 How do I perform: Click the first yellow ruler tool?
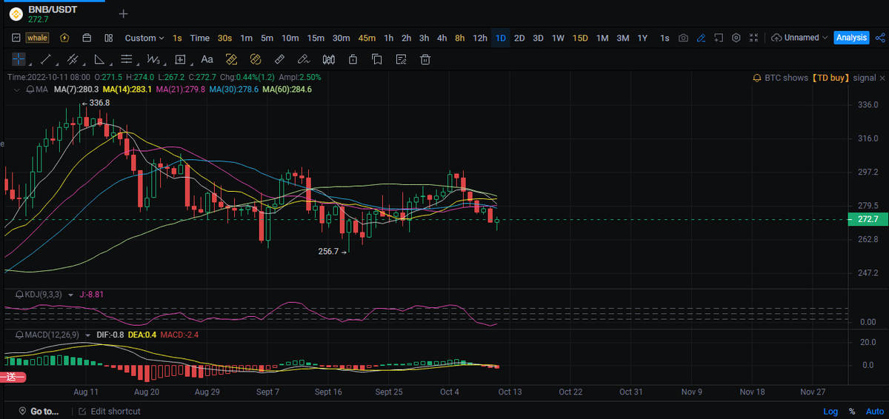(231, 59)
